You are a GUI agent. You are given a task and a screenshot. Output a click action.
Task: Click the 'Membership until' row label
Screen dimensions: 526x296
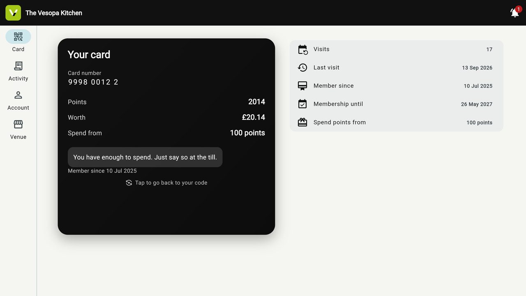point(338,104)
